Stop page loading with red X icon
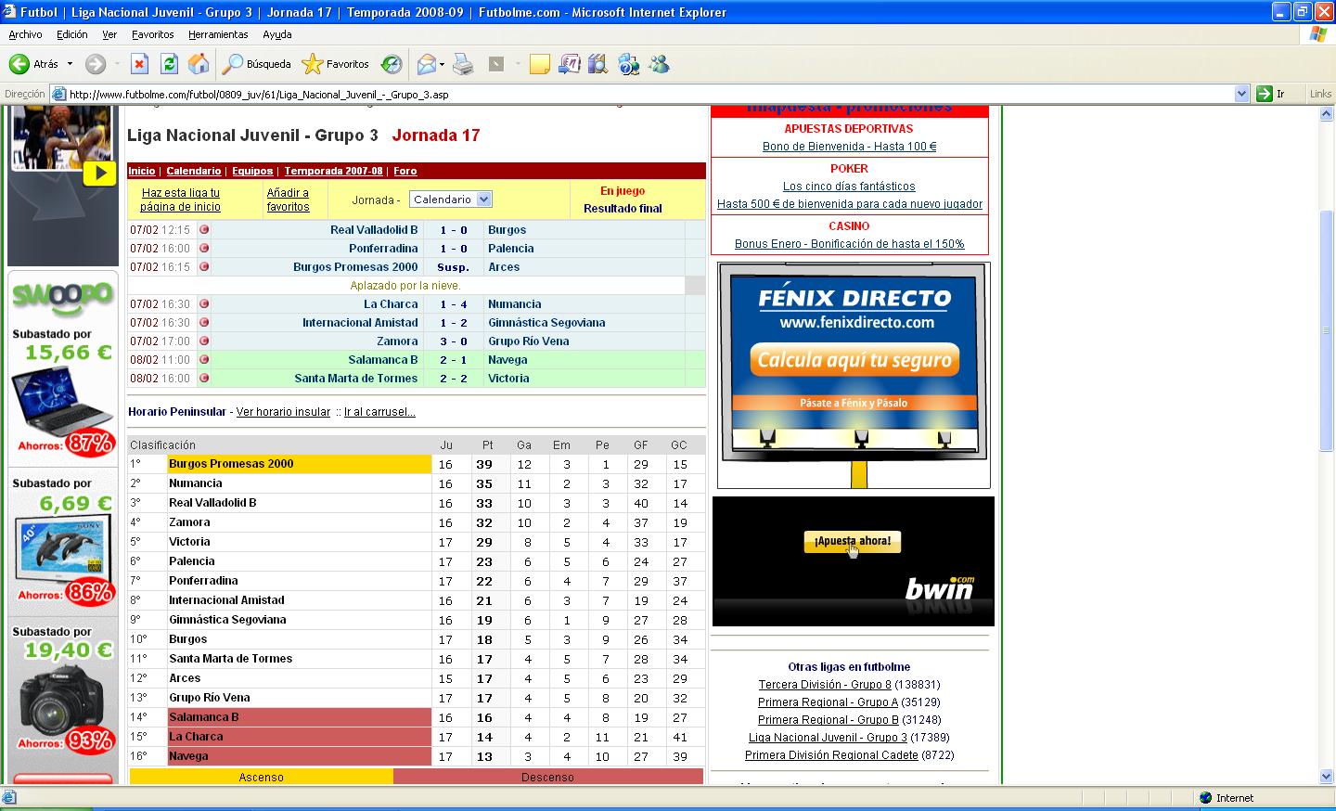1336x811 pixels. [139, 64]
